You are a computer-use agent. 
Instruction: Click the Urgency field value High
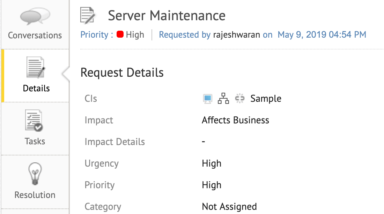pyautogui.click(x=212, y=163)
